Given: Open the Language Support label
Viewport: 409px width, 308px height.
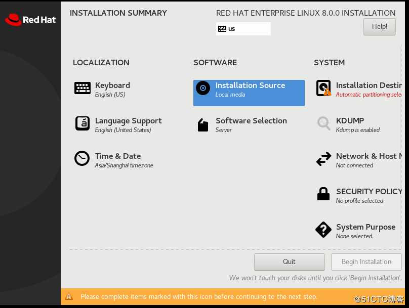Looking at the screenshot, I should 129,121.
